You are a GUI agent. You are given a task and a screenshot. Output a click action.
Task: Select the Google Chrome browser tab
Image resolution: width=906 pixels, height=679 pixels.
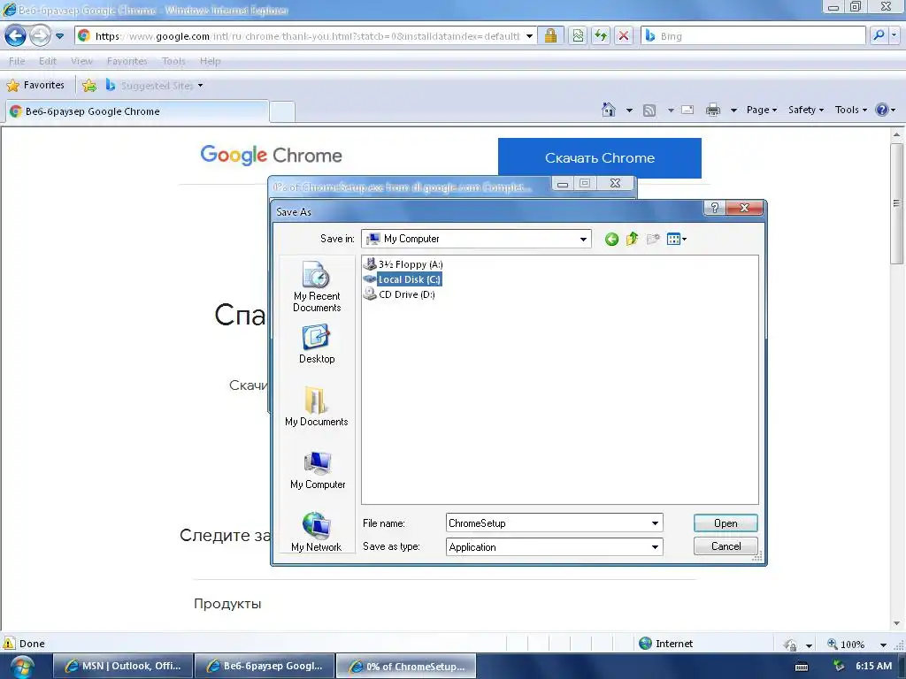[137, 111]
